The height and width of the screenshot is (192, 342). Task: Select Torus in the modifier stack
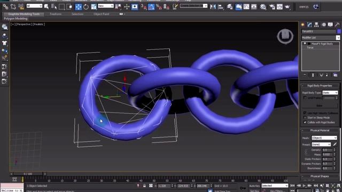pyautogui.click(x=310, y=47)
